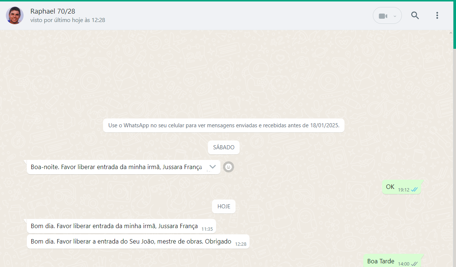The width and height of the screenshot is (456, 267).
Task: Click the read ticks on Boa Tarde message
Action: pos(414,264)
